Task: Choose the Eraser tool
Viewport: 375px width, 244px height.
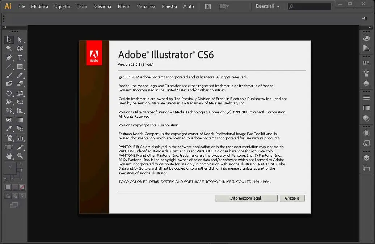Action: [20, 84]
